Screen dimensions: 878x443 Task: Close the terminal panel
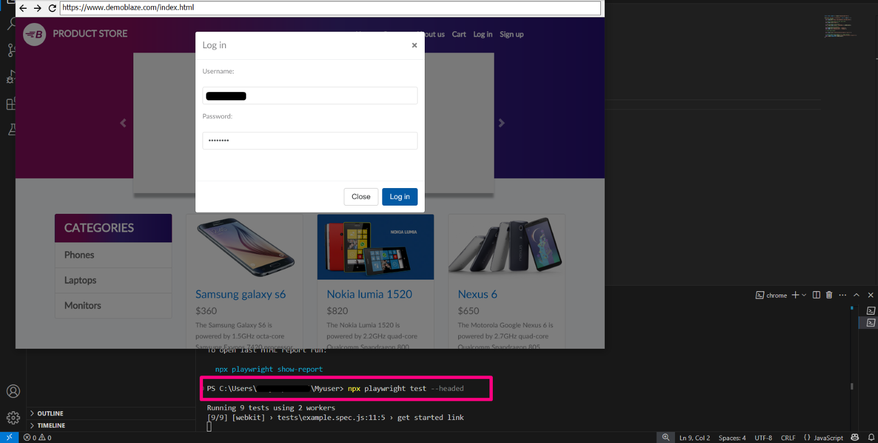(x=870, y=295)
